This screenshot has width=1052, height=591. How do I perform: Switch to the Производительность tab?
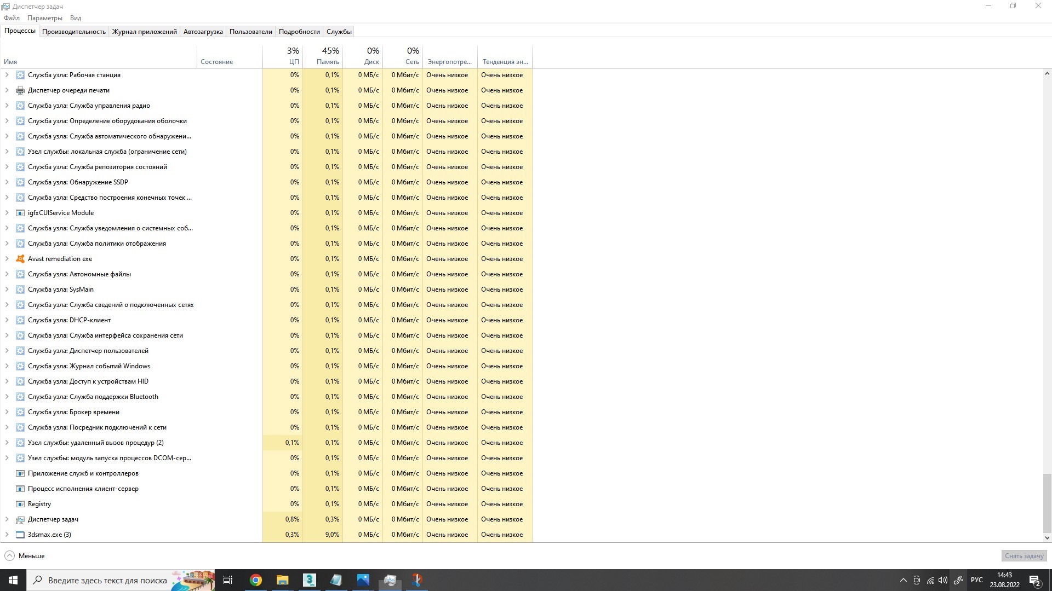73,32
